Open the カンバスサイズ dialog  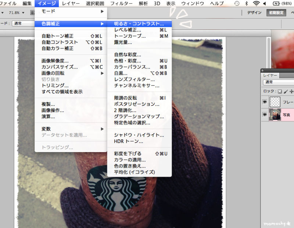tap(71, 67)
